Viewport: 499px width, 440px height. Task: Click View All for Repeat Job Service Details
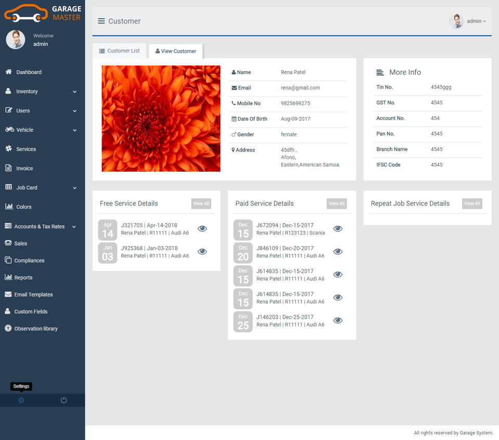click(472, 203)
